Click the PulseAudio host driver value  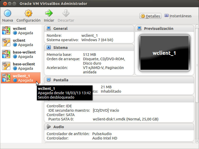102,134
